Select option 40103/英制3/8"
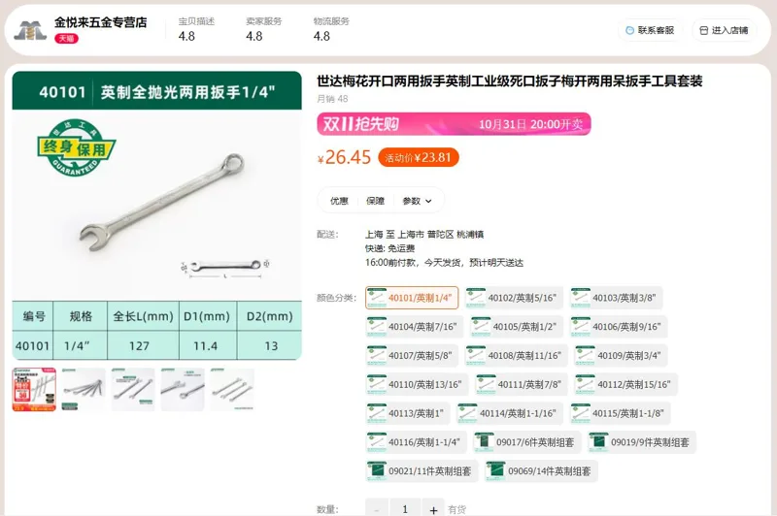This screenshot has height=516, width=777. tap(616, 298)
